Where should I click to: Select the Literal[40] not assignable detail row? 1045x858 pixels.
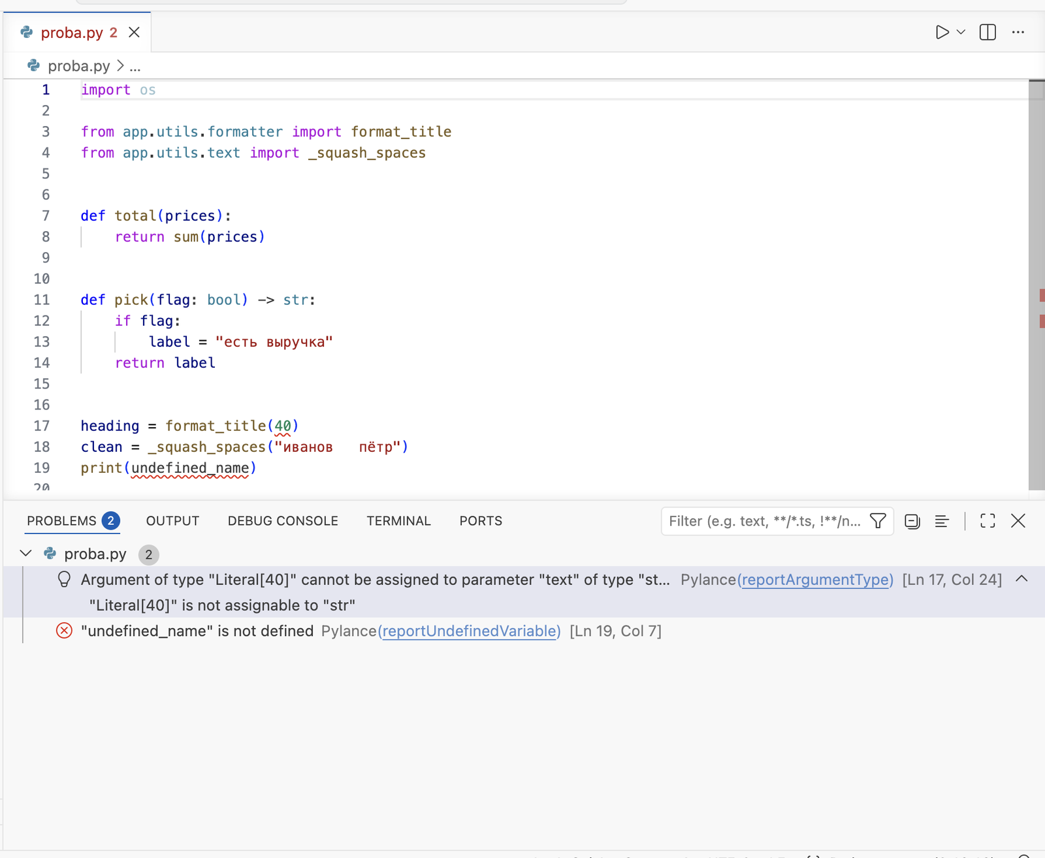point(222,605)
